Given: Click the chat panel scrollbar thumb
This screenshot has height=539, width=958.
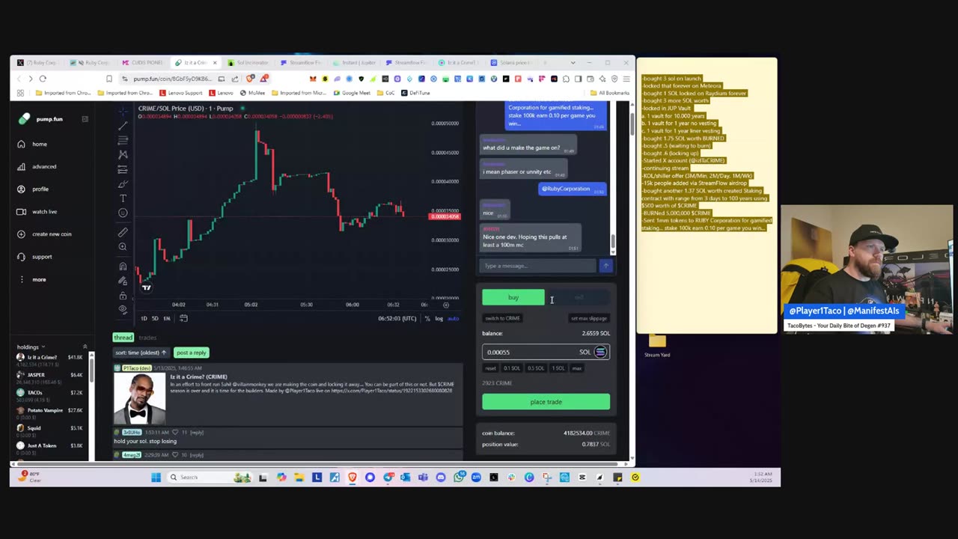Looking at the screenshot, I should pyautogui.click(x=613, y=243).
